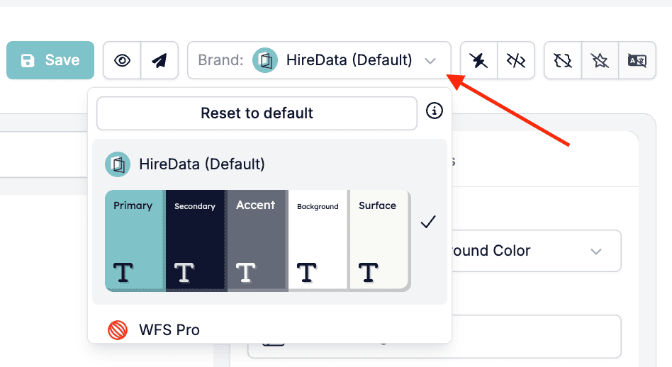Screen dimensions: 672x367
Task: Select the Surface off-white swatch
Action: click(x=380, y=240)
